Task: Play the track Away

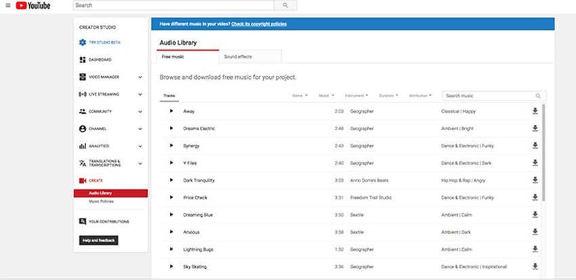Action: pos(171,111)
